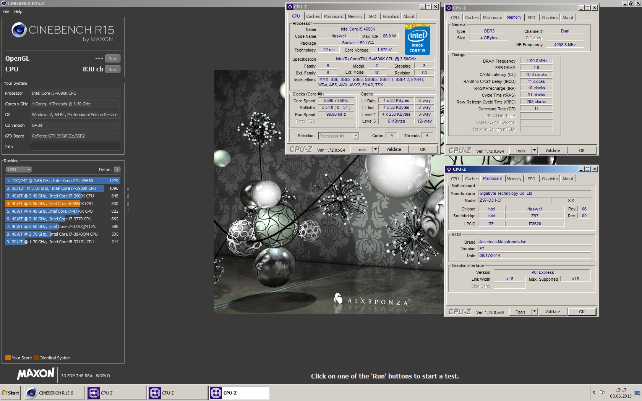
Task: Click the Info input field
Action: (x=75, y=147)
